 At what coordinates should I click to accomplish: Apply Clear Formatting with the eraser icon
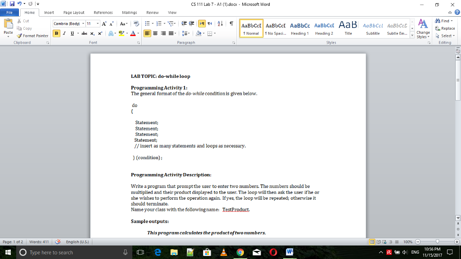[x=136, y=24]
